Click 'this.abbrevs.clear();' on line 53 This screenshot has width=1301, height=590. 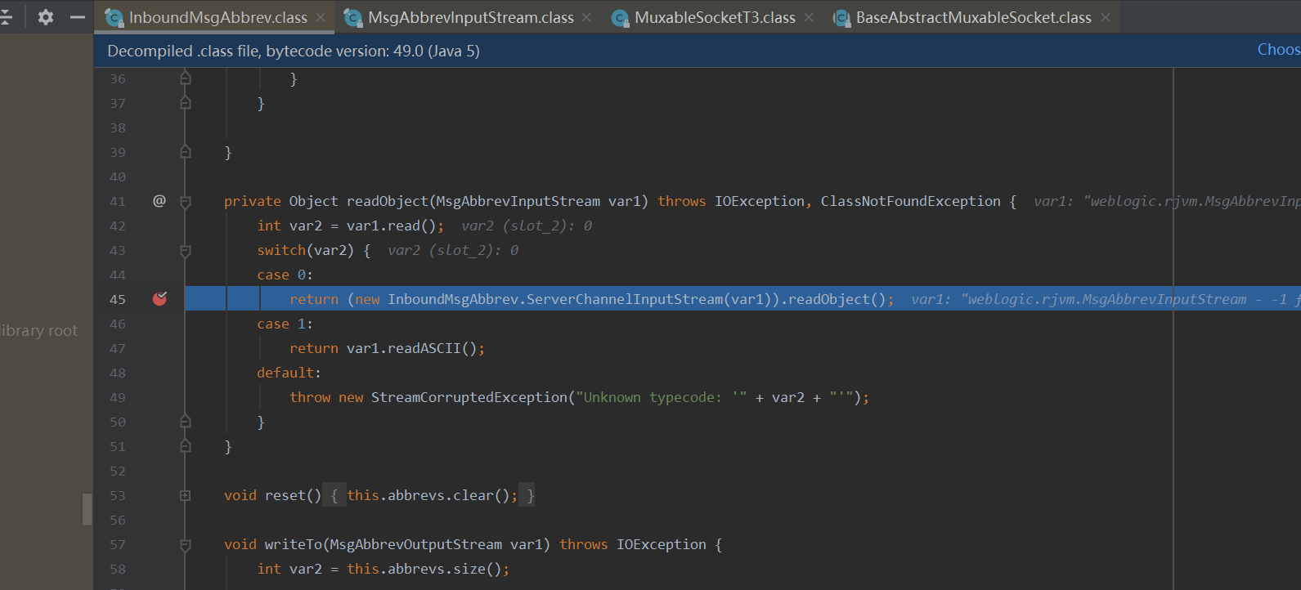[432, 495]
